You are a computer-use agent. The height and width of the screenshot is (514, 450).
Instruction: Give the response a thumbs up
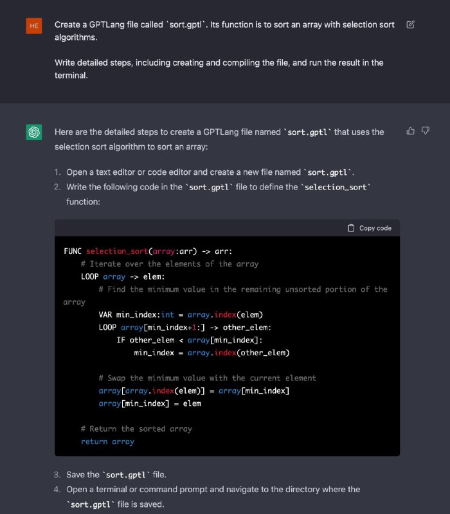[x=410, y=130]
